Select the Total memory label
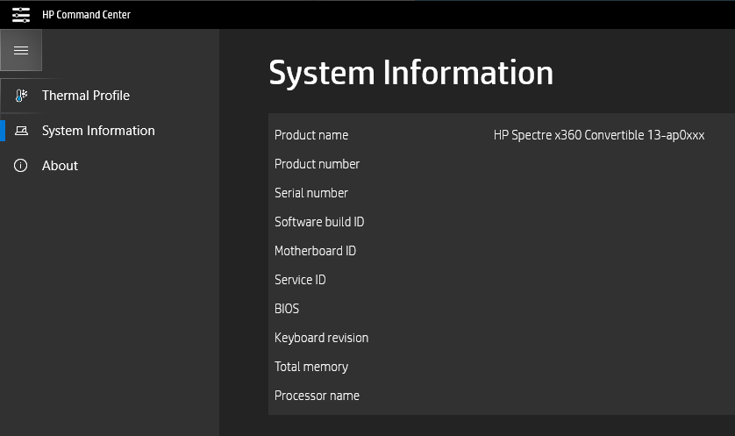The width and height of the screenshot is (735, 436). click(x=311, y=367)
